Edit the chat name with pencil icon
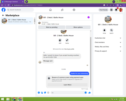The image size is (126, 101). point(67,40)
